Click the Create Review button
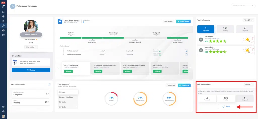The image size is (258, 119). coord(183,22)
